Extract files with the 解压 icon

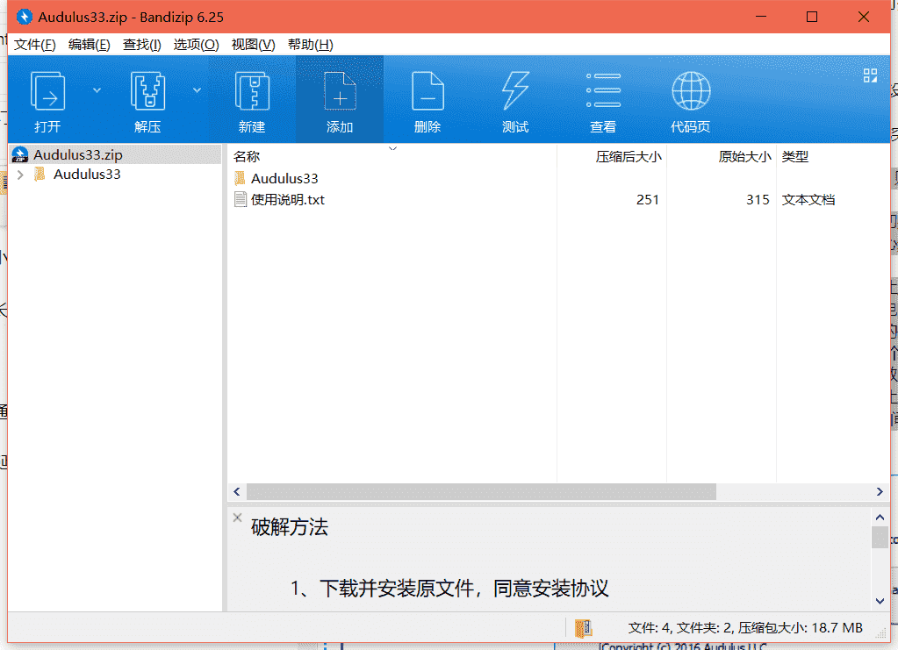coord(147,101)
